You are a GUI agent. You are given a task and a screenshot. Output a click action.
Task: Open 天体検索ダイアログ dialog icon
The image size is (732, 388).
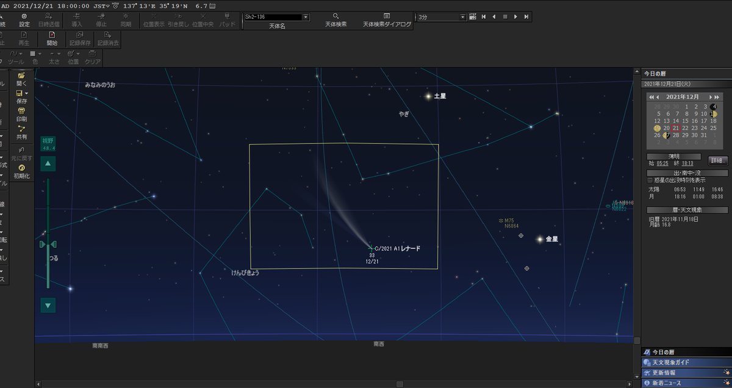coord(387,20)
